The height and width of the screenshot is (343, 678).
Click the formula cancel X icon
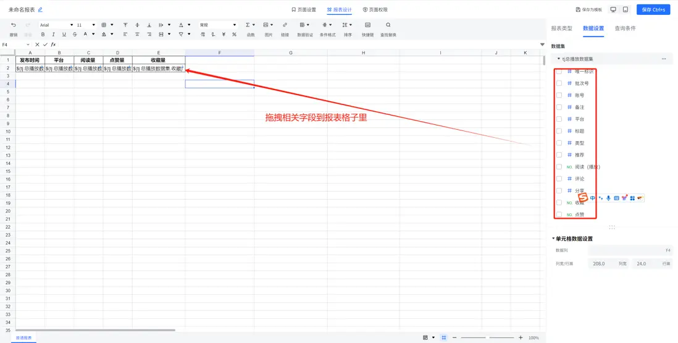pyautogui.click(x=37, y=44)
